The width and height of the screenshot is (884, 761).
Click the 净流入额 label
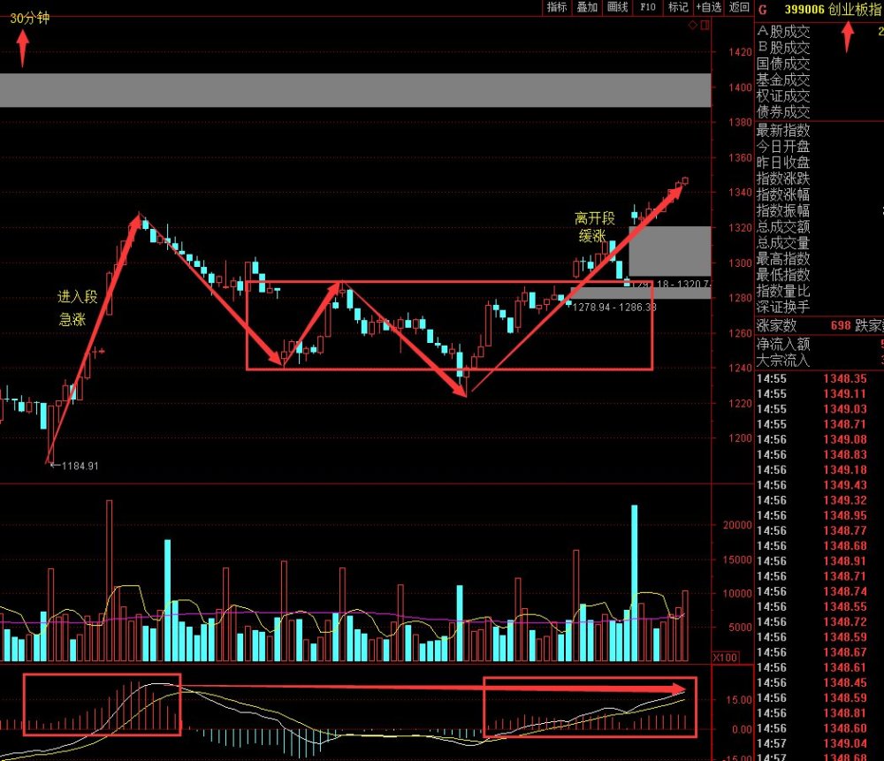pos(783,344)
